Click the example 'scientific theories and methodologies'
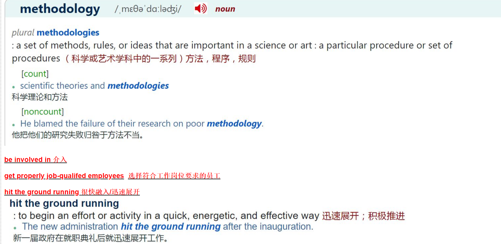The width and height of the screenshot is (501, 244). pos(94,86)
